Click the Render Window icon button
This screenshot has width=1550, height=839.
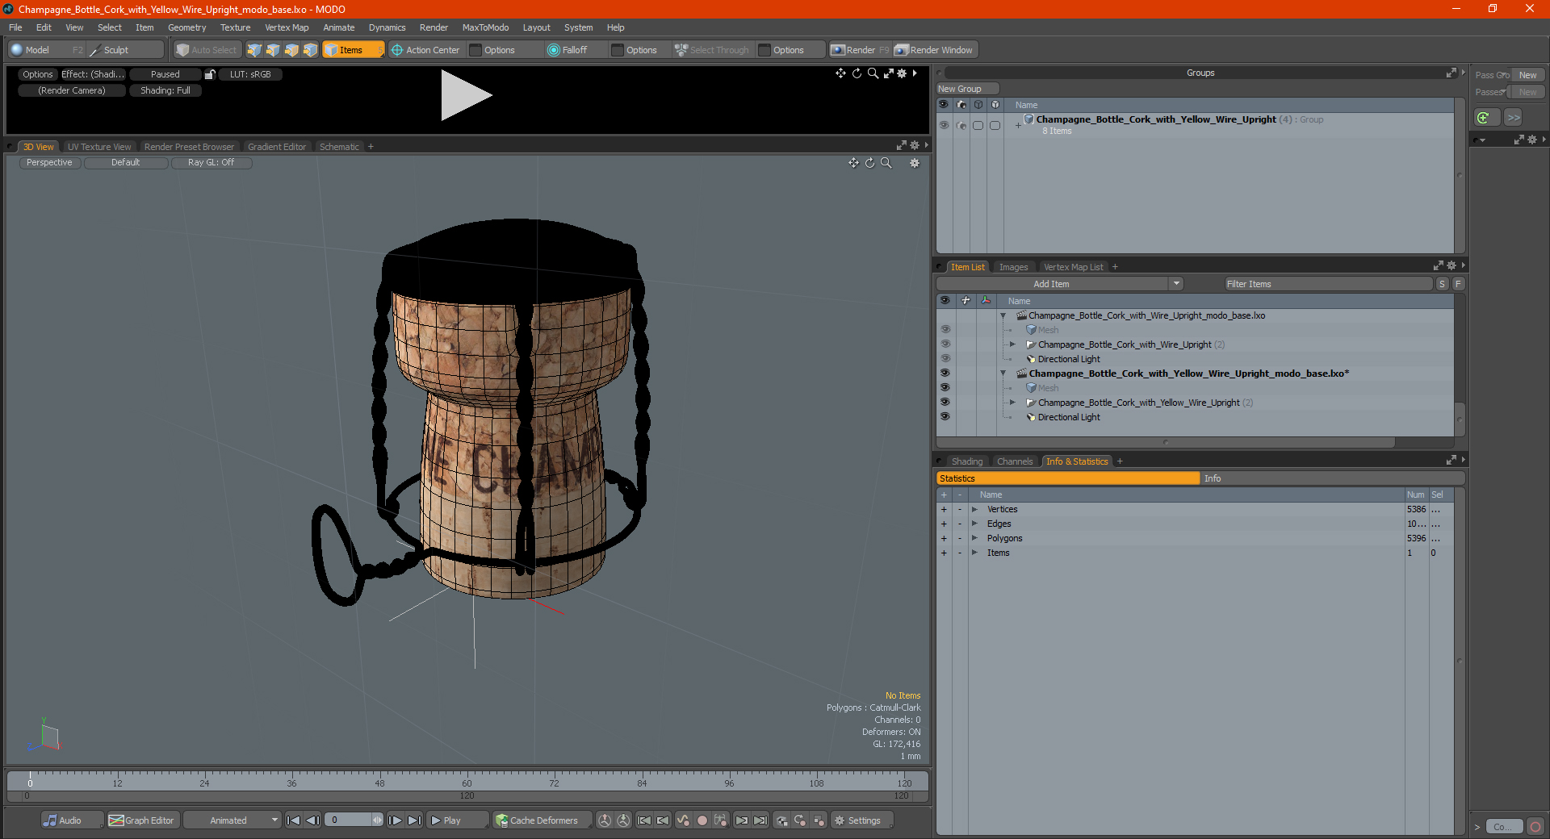tap(901, 50)
